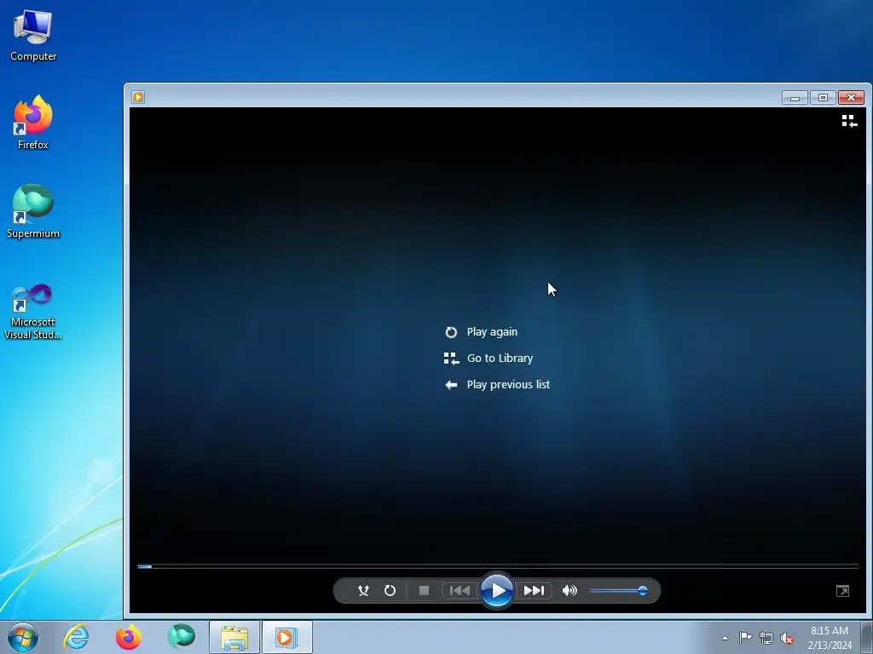The width and height of the screenshot is (873, 654).
Task: Select the Firefox desktop shortcut
Action: point(33,123)
